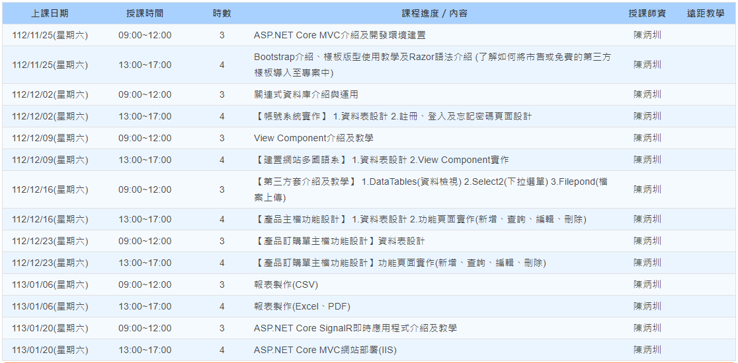This screenshot has height=363, width=738.
Task: Click the 報表製作(CSV) course entry
Action: [286, 284]
